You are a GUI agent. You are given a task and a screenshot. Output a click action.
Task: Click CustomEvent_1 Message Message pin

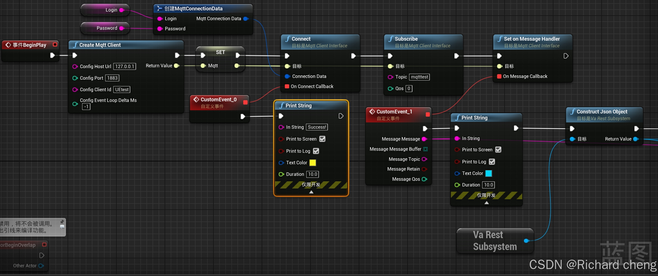[x=424, y=139]
